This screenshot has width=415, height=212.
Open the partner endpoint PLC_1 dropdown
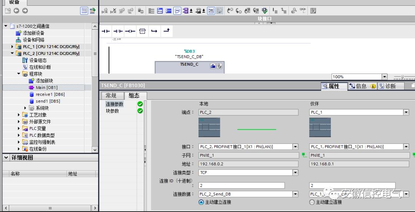click(406, 112)
